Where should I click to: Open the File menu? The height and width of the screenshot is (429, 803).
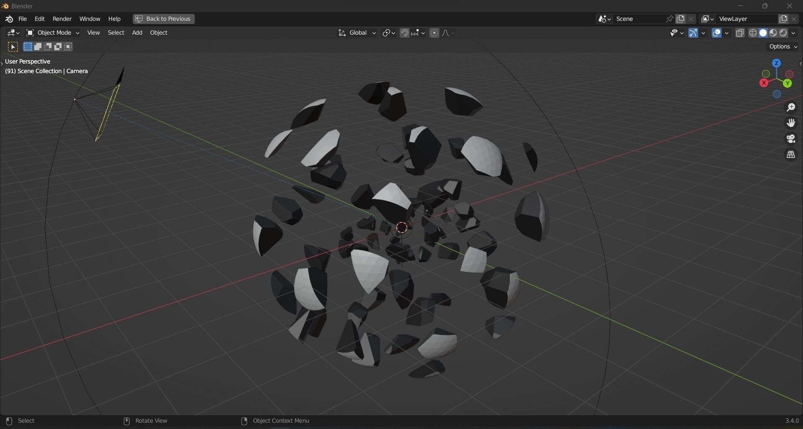pos(23,19)
